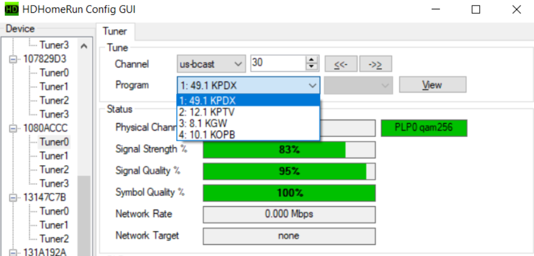The width and height of the screenshot is (534, 256).
Task: Increase channel number with up spinner arrow
Action: [313, 60]
